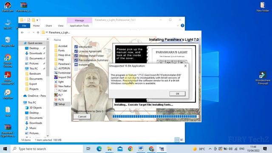The height and width of the screenshot is (153, 272).
Task: Open the notification center icon
Action: (265, 149)
